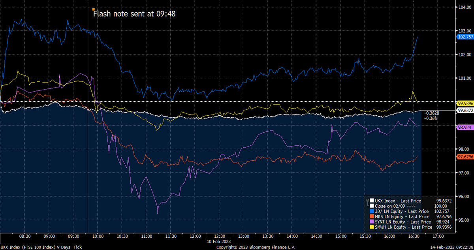Click the orange 97.6796 price tag

click(x=465, y=157)
